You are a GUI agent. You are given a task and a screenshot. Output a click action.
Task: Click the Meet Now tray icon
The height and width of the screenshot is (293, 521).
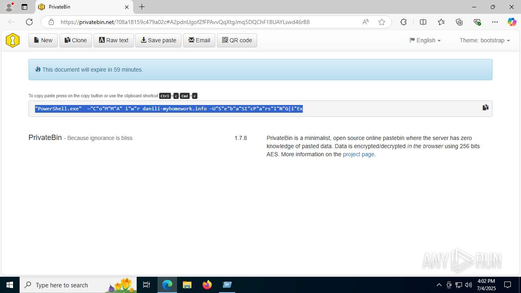click(x=449, y=285)
